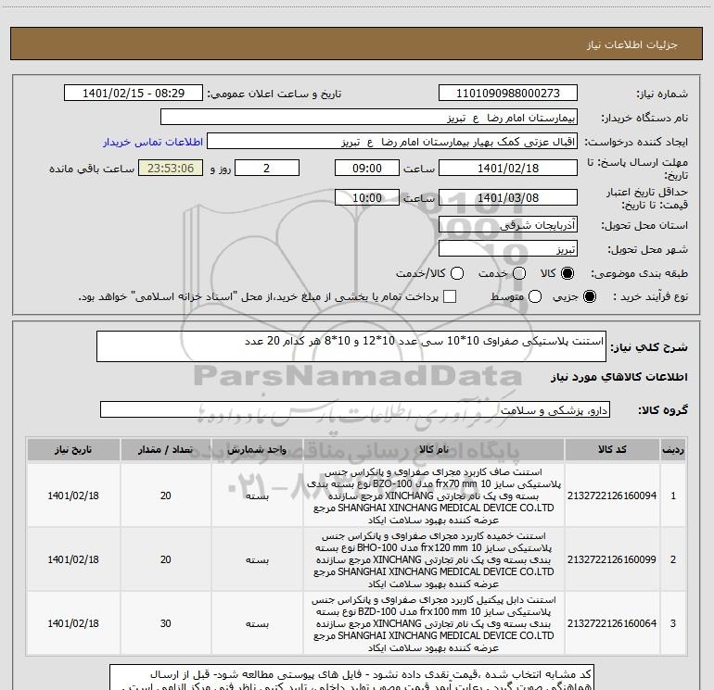Click the remaining time field 23:53:06
The width and height of the screenshot is (714, 690).
coord(171,169)
